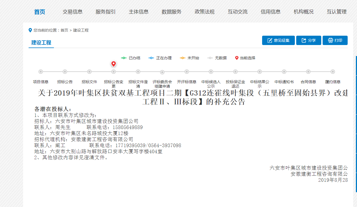The width and height of the screenshot is (357, 207).
Task: Open the 互动交流 menu item
Action: click(238, 12)
